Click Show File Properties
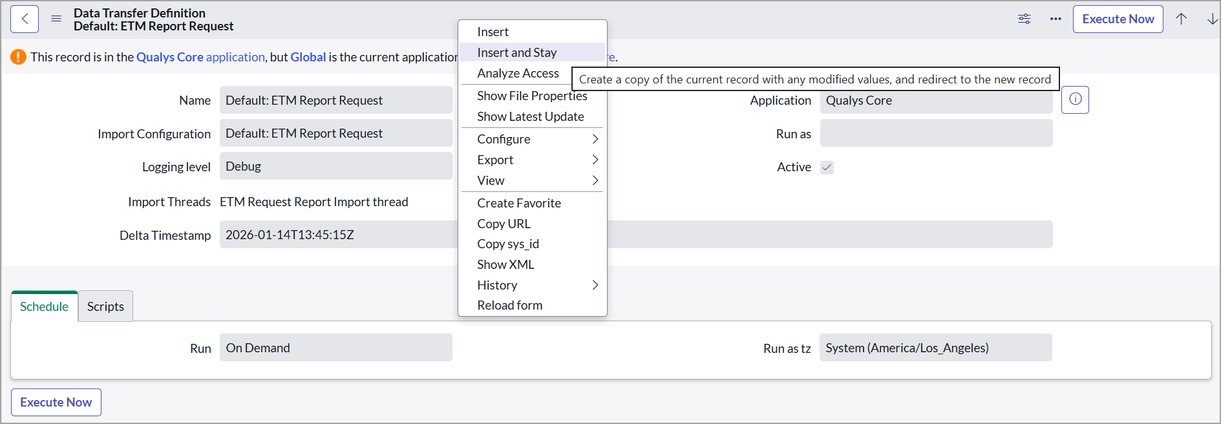Image resolution: width=1221 pixels, height=424 pixels. [x=533, y=96]
